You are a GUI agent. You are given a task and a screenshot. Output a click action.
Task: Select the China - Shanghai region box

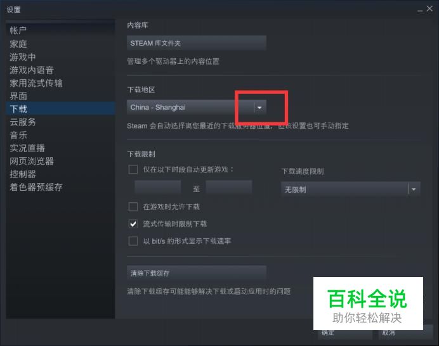pyautogui.click(x=196, y=107)
